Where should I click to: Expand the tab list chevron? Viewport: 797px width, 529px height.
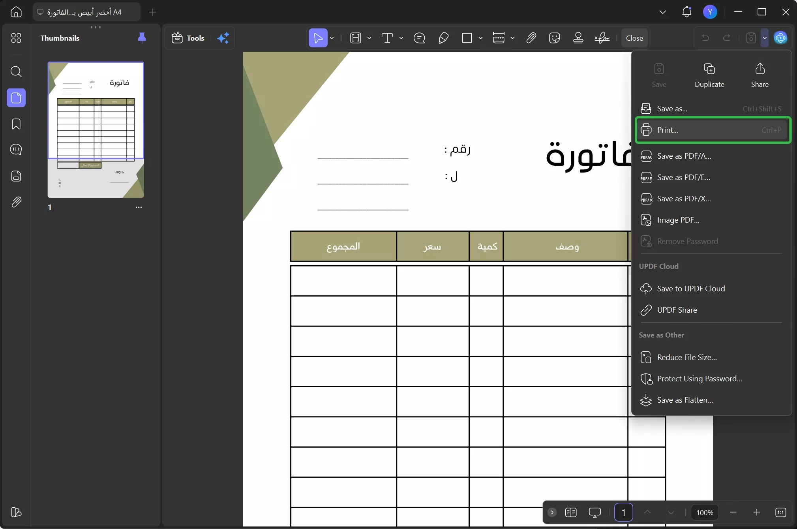tap(663, 12)
